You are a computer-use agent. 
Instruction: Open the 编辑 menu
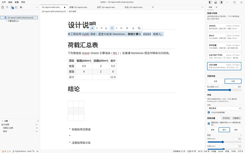[10, 2]
